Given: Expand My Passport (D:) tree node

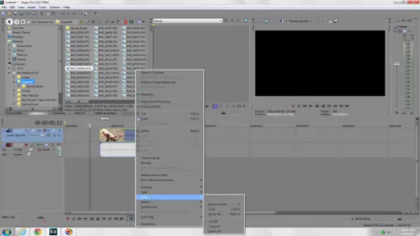Looking at the screenshot, I should pyautogui.click(x=10, y=73).
